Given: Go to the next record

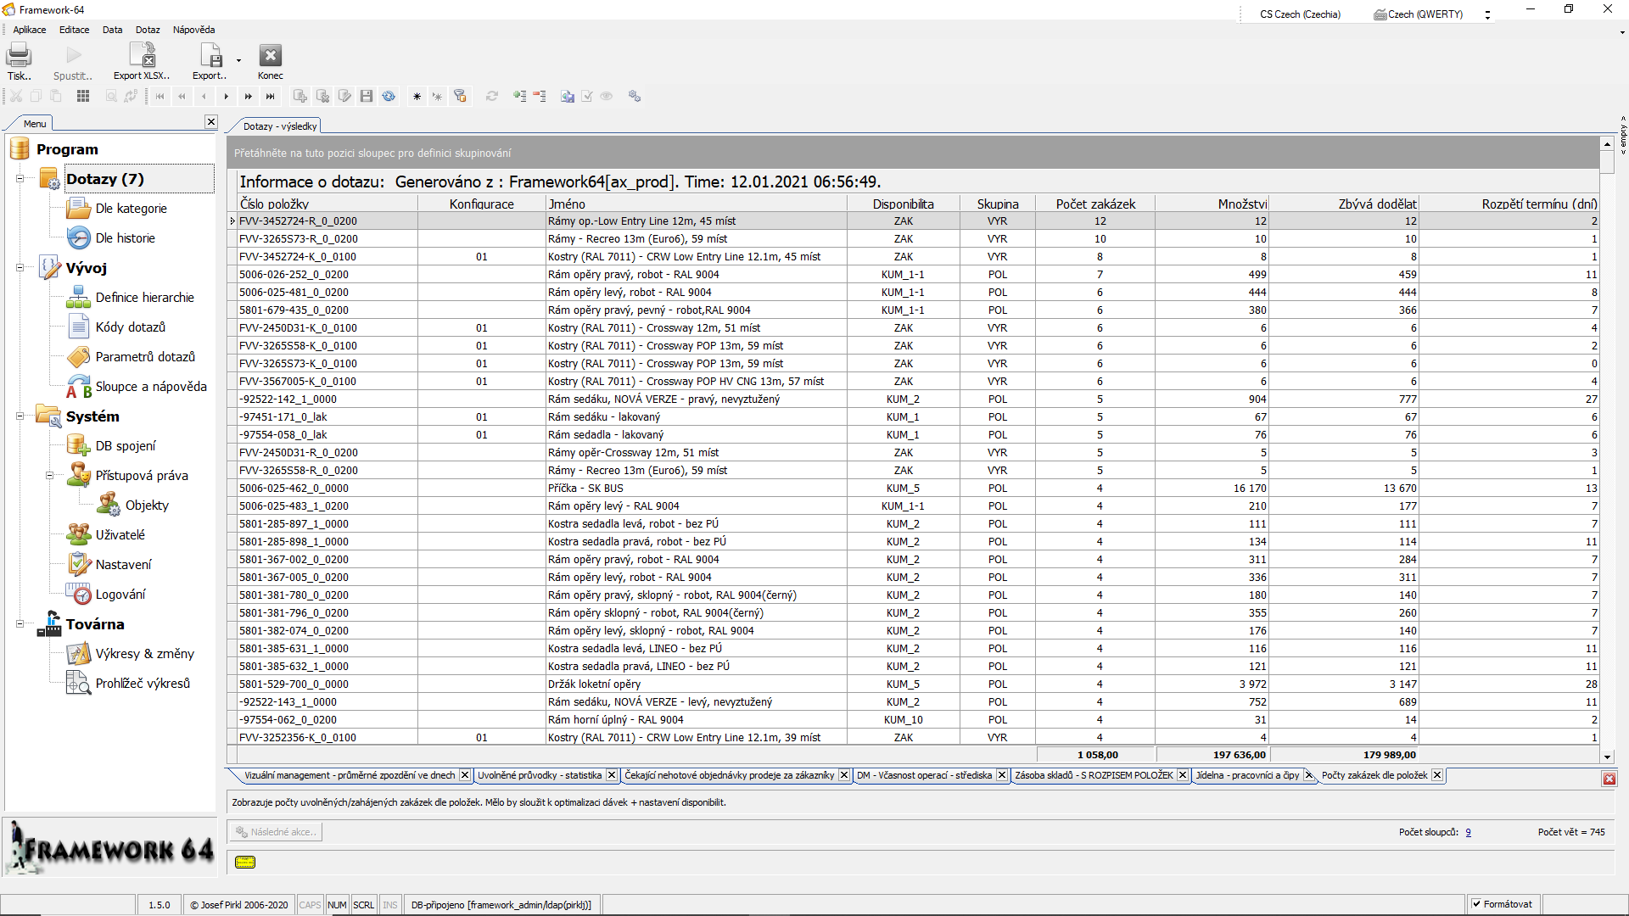Looking at the screenshot, I should point(226,97).
